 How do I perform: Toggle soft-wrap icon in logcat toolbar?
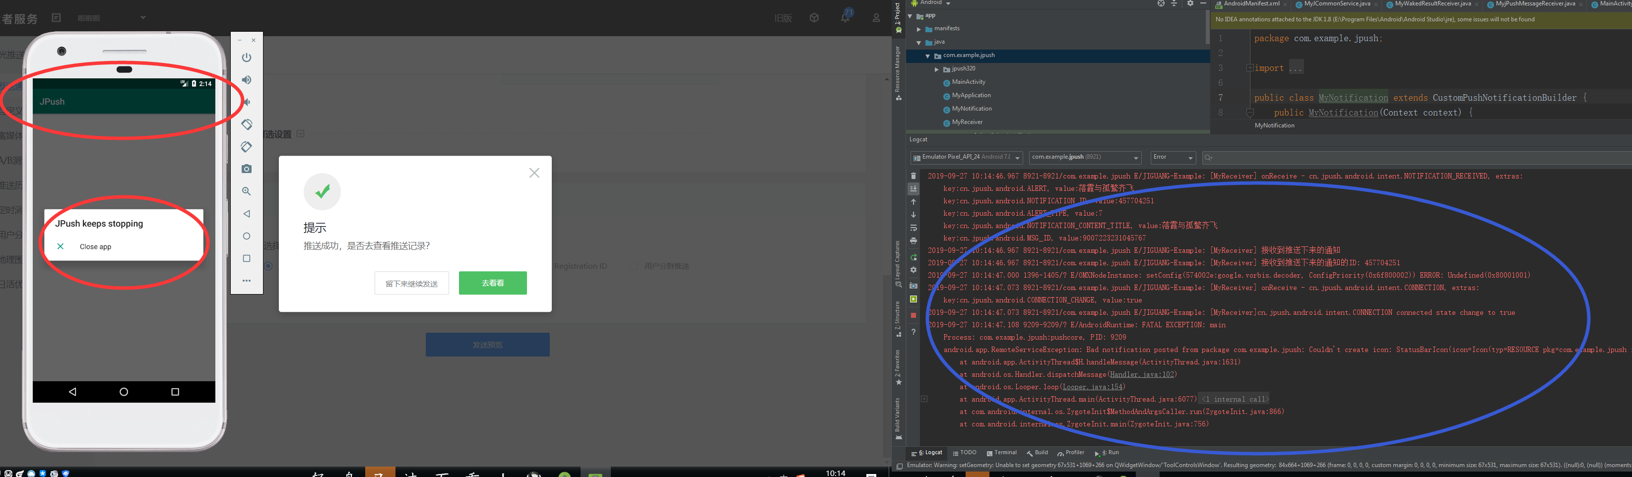pos(913,228)
